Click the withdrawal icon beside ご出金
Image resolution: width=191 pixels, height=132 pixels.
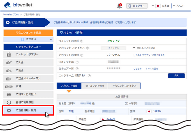(9, 71)
